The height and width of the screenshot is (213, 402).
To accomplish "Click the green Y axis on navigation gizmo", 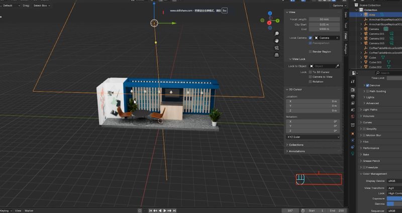I will pyautogui.click(x=277, y=21).
